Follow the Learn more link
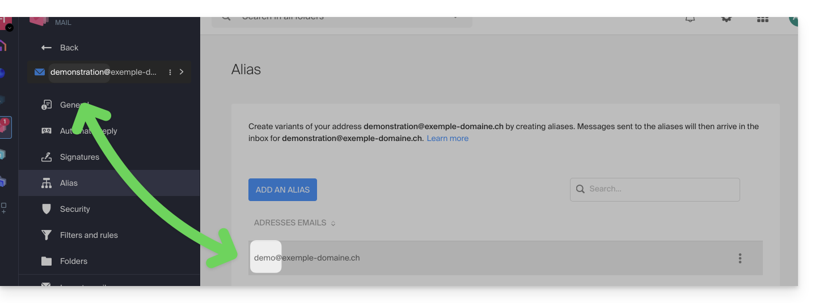The height and width of the screenshot is (303, 815). click(447, 138)
